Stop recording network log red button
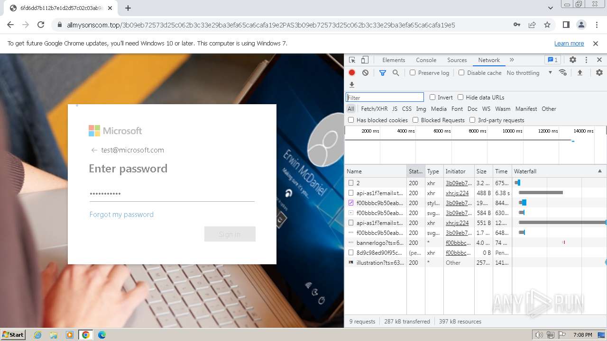The width and height of the screenshot is (607, 341). [352, 73]
